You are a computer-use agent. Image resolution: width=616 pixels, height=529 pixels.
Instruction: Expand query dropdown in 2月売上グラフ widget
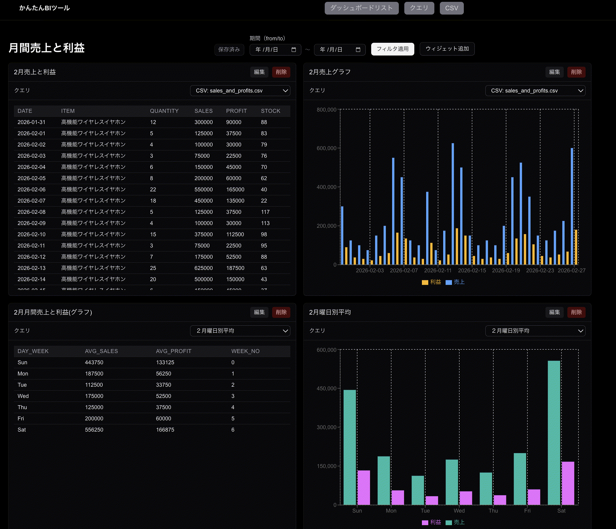click(x=535, y=91)
